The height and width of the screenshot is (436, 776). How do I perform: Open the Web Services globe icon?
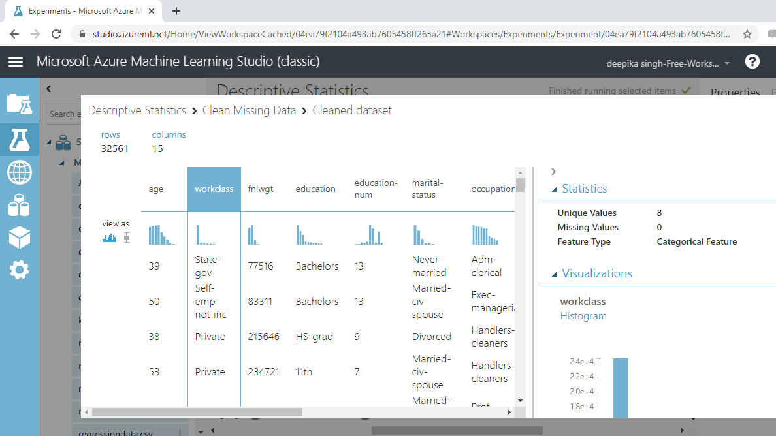click(x=20, y=172)
